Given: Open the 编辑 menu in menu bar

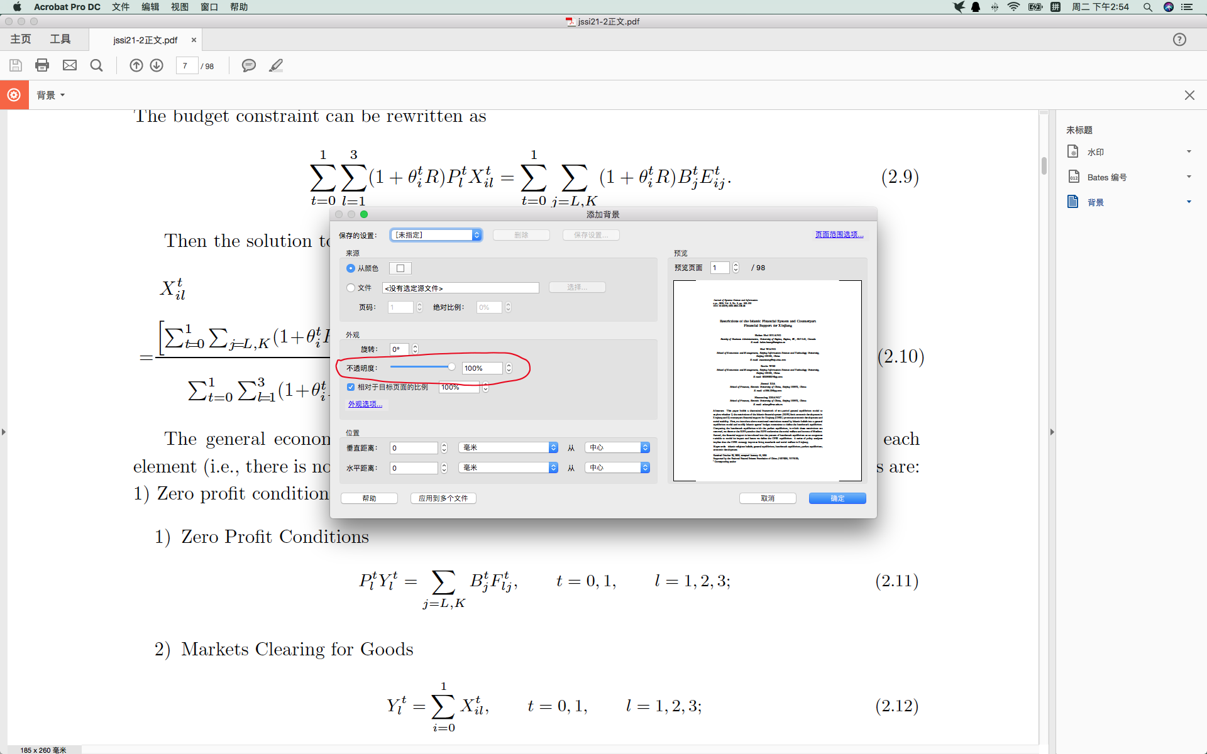Looking at the screenshot, I should point(150,7).
